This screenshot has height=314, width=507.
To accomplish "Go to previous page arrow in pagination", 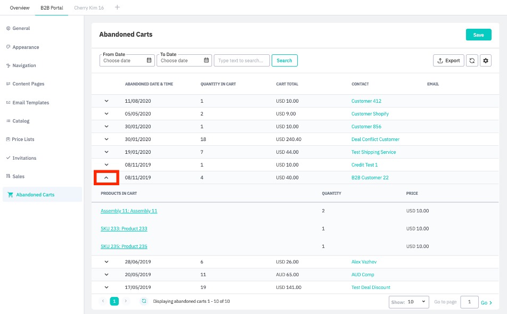I will pyautogui.click(x=103, y=301).
